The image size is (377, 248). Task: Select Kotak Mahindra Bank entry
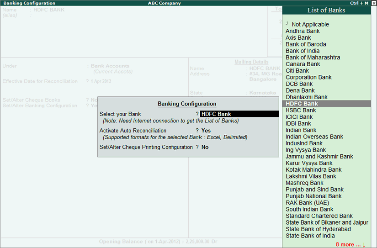click(x=313, y=169)
